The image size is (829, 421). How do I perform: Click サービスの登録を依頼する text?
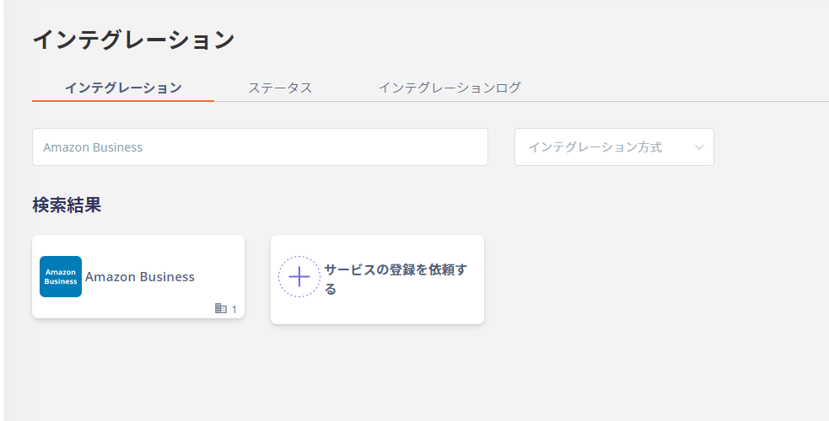point(396,279)
